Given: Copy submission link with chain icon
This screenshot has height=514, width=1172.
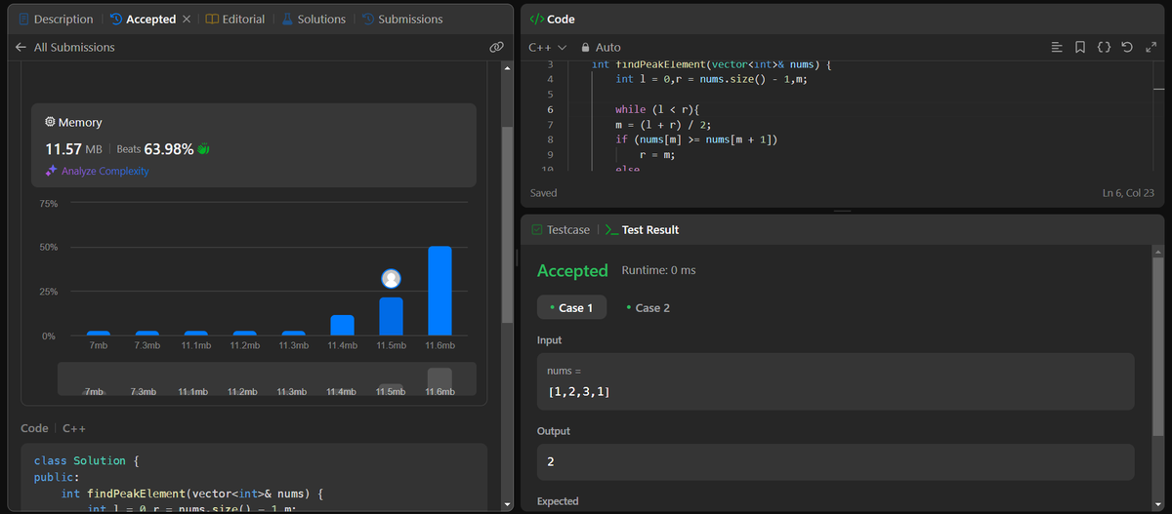Looking at the screenshot, I should 496,47.
